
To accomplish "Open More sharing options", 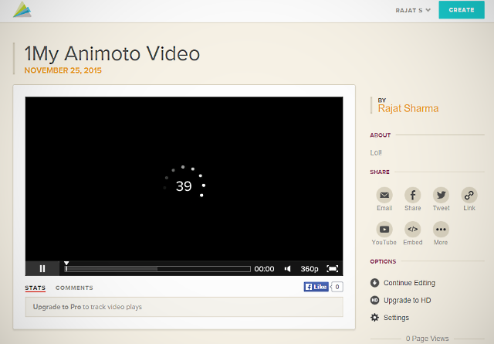I will tap(441, 230).
